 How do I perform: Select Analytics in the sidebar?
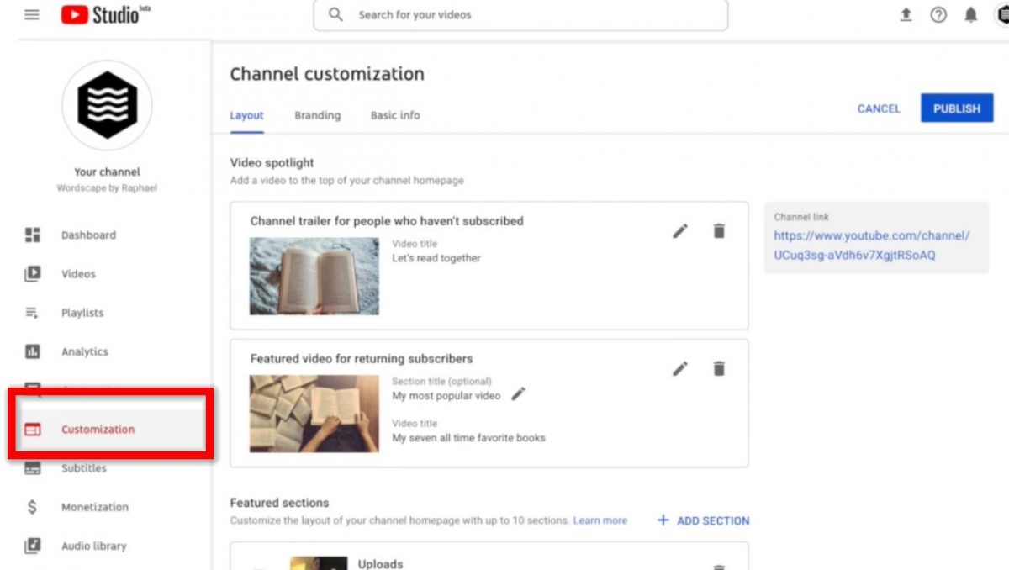84,352
